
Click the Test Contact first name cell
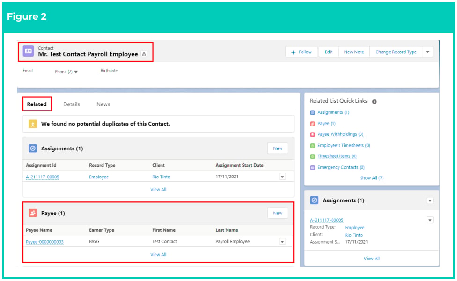(x=164, y=241)
